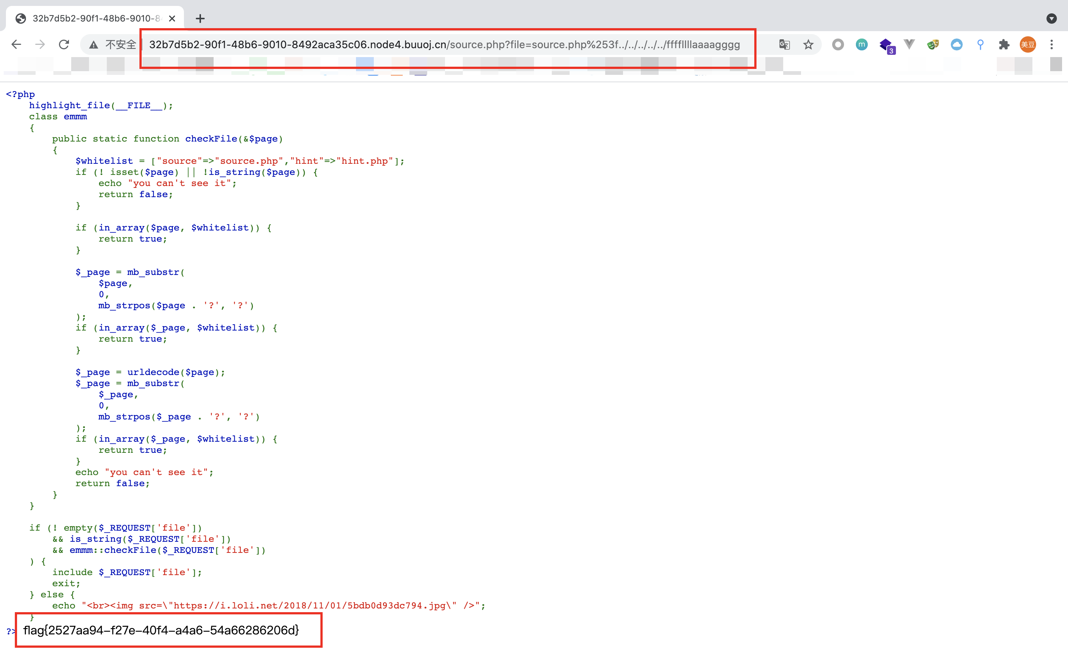Image resolution: width=1068 pixels, height=667 pixels.
Task: Click the gray circle extension icon
Action: pyautogui.click(x=838, y=44)
